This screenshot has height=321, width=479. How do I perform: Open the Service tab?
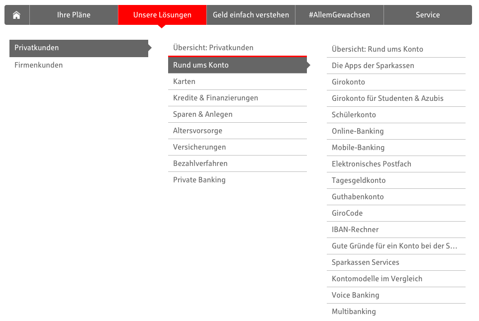tap(428, 15)
